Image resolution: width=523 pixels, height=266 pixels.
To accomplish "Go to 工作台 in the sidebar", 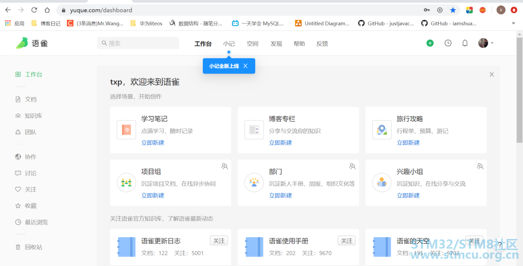I will click(29, 74).
